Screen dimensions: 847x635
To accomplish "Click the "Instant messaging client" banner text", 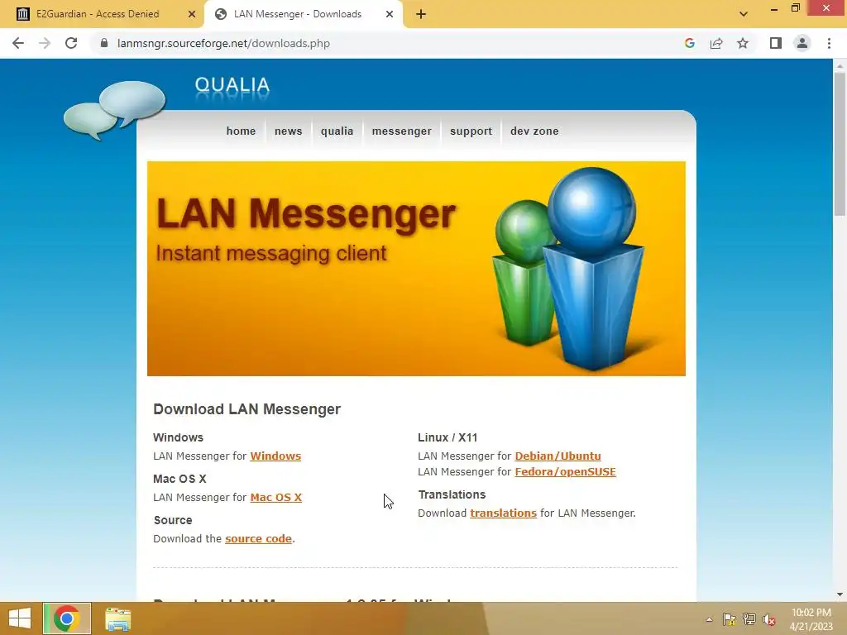I will click(x=271, y=253).
